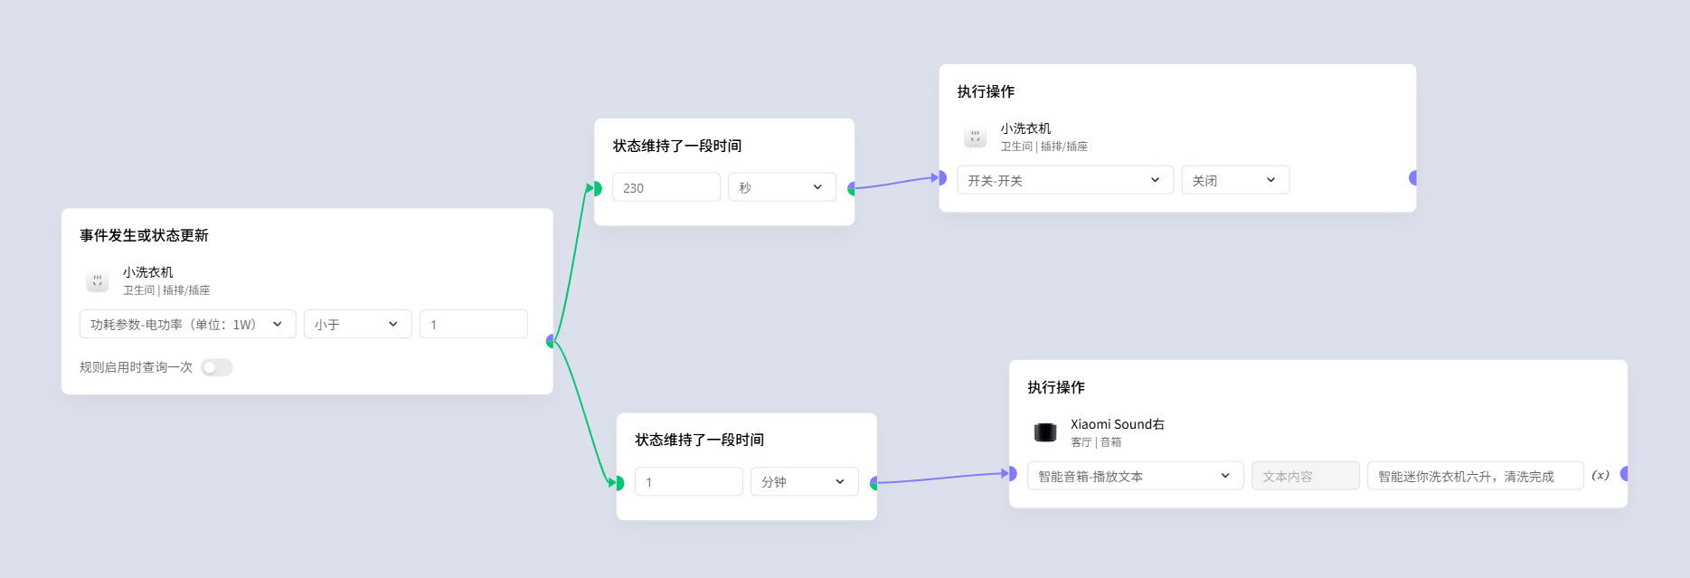
Task: Open the 小于 comparison dropdown
Action: (357, 325)
